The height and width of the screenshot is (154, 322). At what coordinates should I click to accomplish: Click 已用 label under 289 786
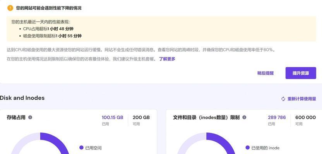coord(271,124)
